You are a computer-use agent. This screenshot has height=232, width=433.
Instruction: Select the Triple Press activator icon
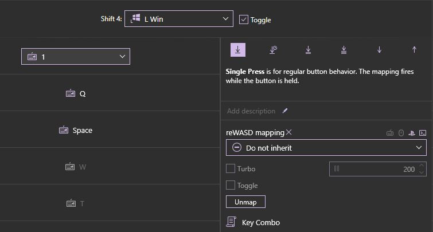[344, 50]
